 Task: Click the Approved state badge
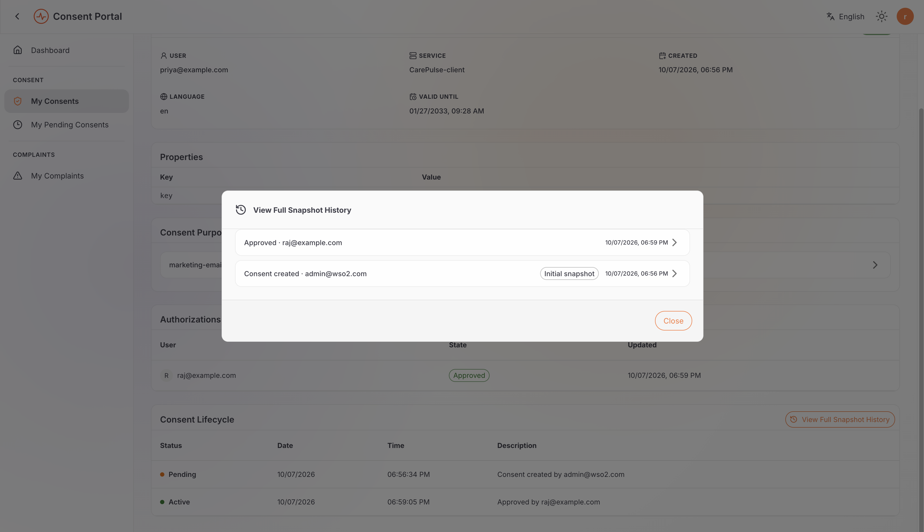pyautogui.click(x=469, y=375)
